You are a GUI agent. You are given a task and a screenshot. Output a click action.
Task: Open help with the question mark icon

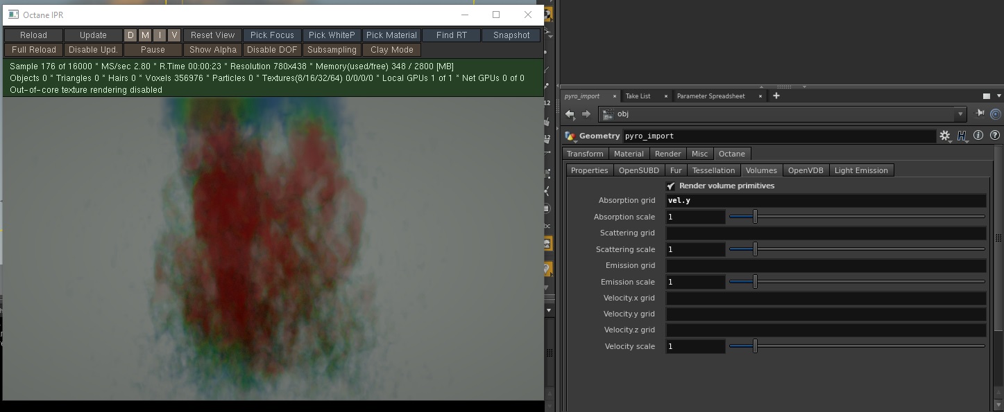[995, 136]
